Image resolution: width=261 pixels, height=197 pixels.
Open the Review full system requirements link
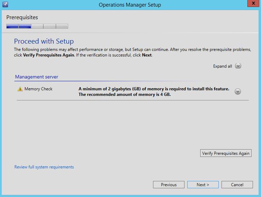click(x=44, y=167)
